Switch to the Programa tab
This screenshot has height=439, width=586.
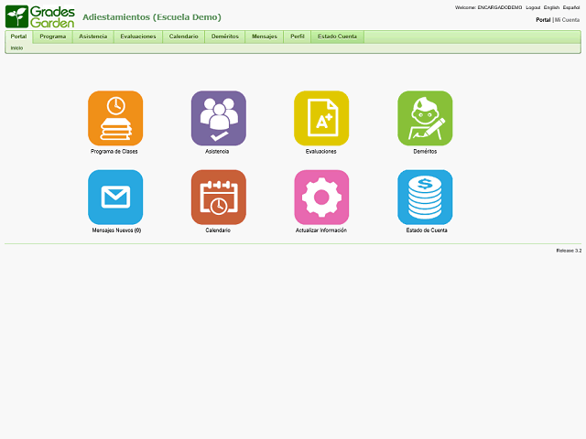coord(53,37)
